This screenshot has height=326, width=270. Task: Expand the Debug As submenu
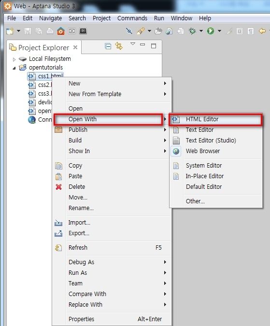coord(112,262)
